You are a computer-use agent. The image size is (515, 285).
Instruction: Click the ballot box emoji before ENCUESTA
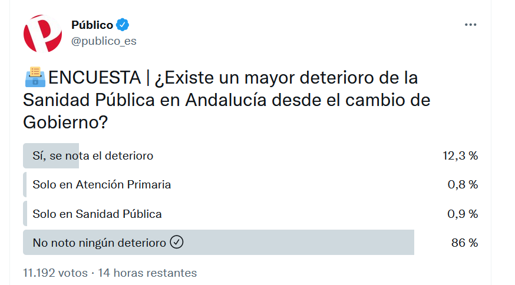35,77
